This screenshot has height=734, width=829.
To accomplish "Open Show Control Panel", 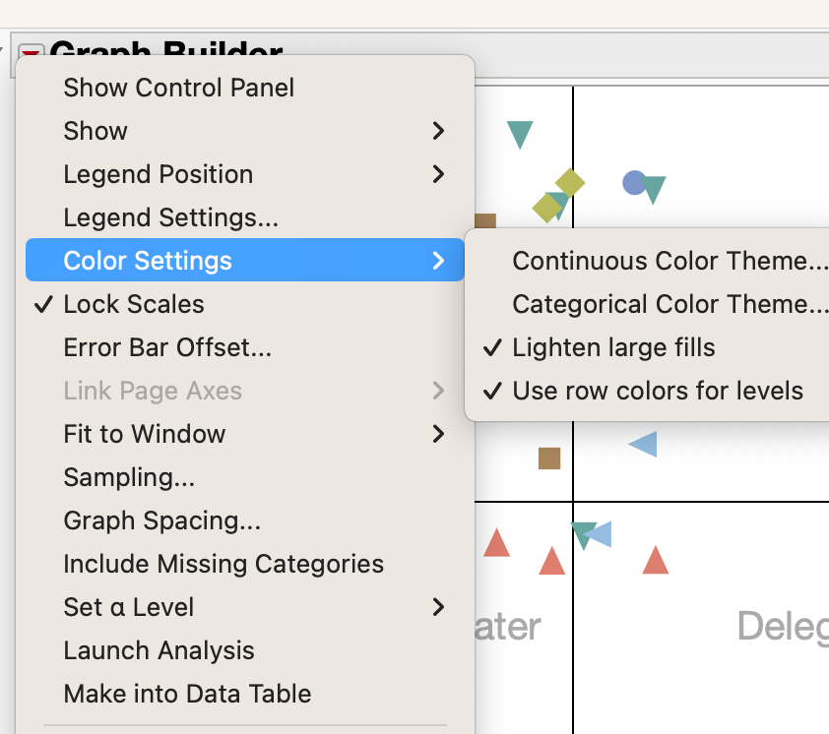I will [x=178, y=88].
